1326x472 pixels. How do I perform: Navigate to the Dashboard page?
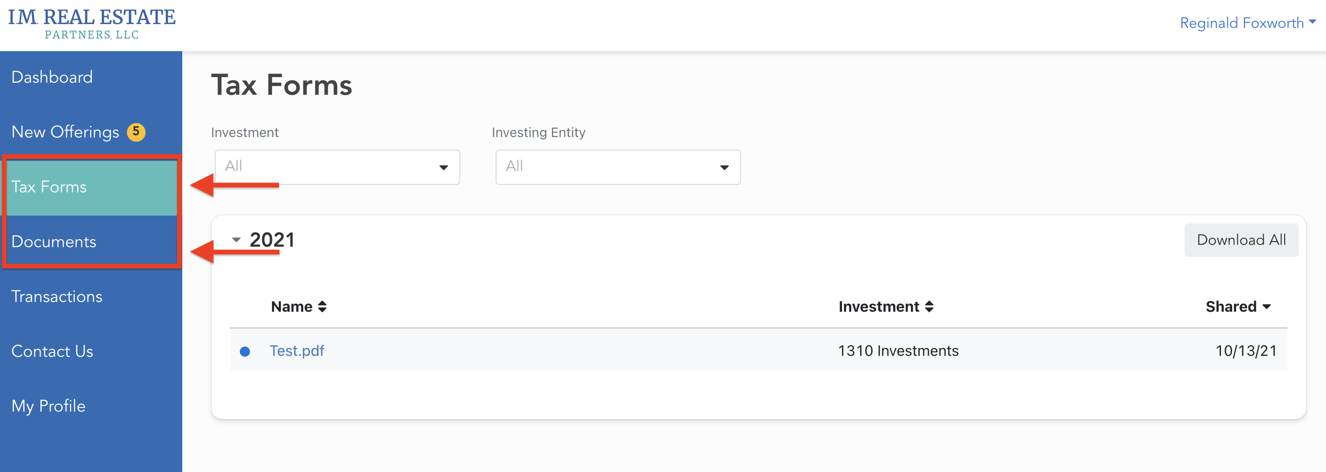(x=52, y=77)
